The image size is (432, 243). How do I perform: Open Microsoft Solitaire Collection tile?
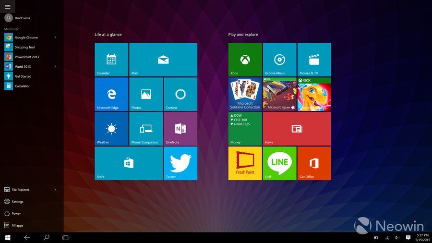(245, 94)
